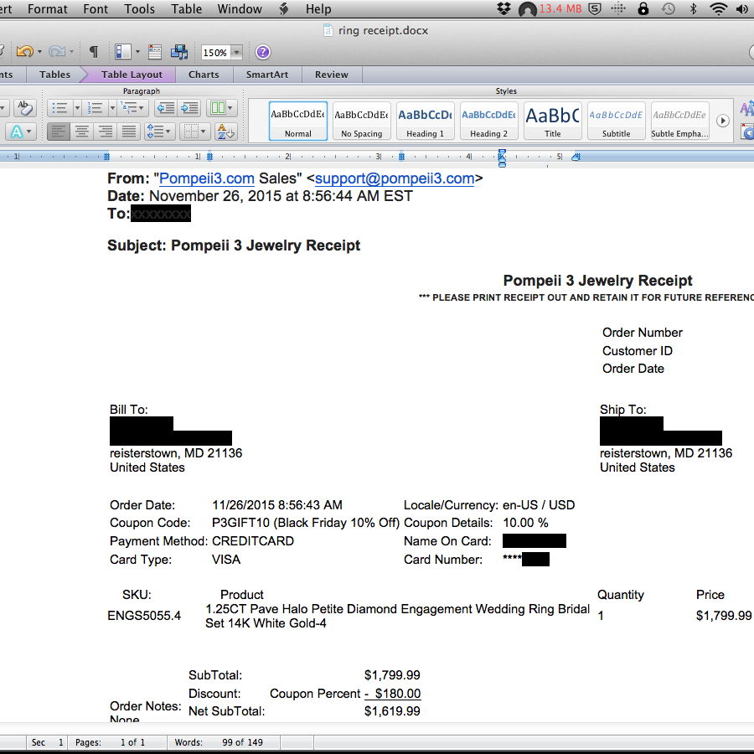Image resolution: width=754 pixels, height=754 pixels.
Task: Open the zoom 150% dropdown
Action: point(236,53)
